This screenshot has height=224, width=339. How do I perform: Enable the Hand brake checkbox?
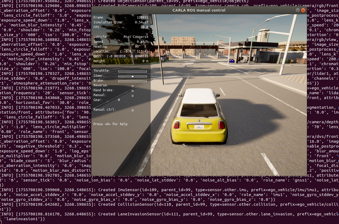click(x=133, y=91)
